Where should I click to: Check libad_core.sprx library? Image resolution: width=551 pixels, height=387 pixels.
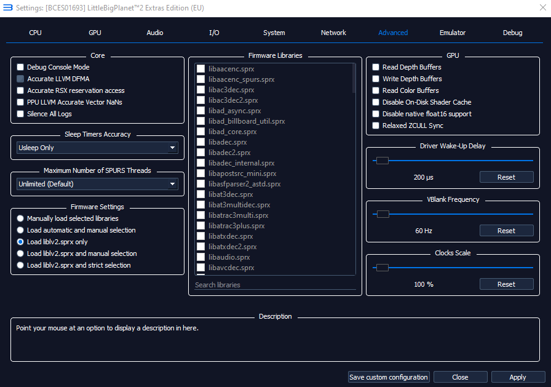coord(200,132)
